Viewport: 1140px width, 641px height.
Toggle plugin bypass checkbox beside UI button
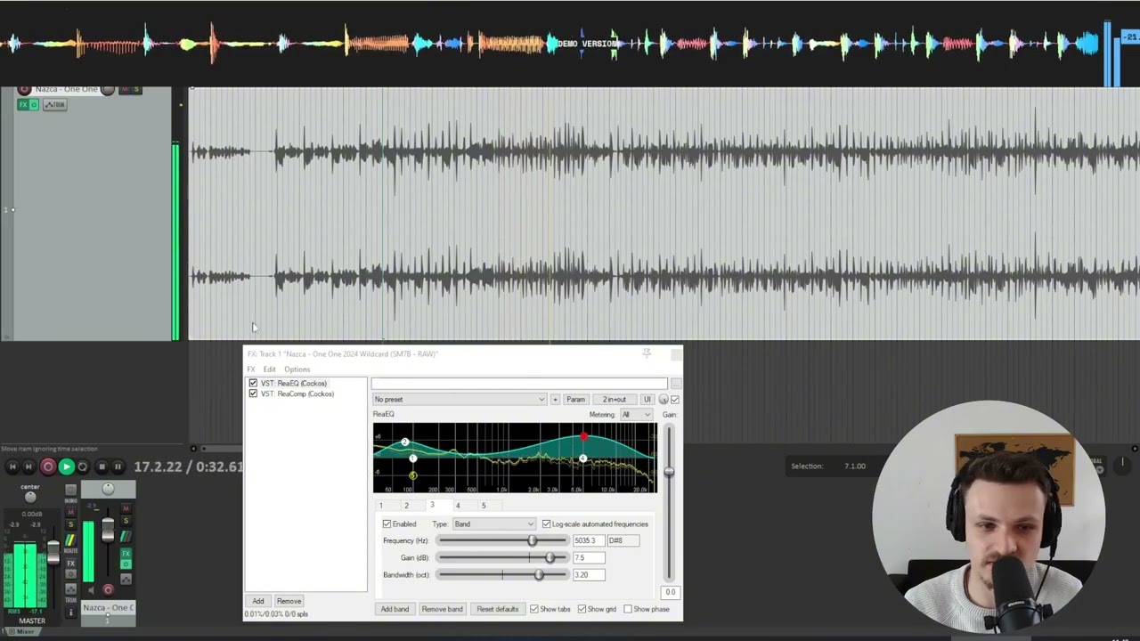point(674,400)
